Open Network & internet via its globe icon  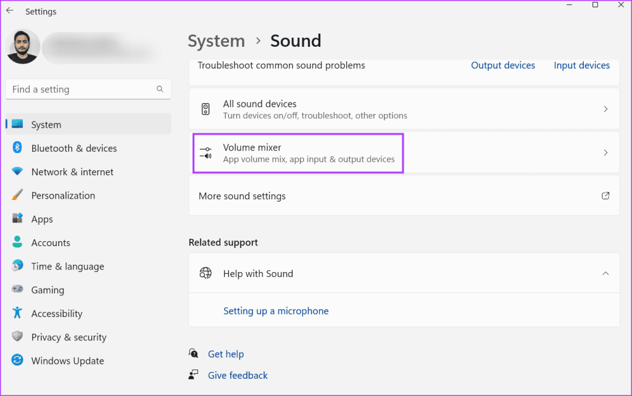pos(17,171)
